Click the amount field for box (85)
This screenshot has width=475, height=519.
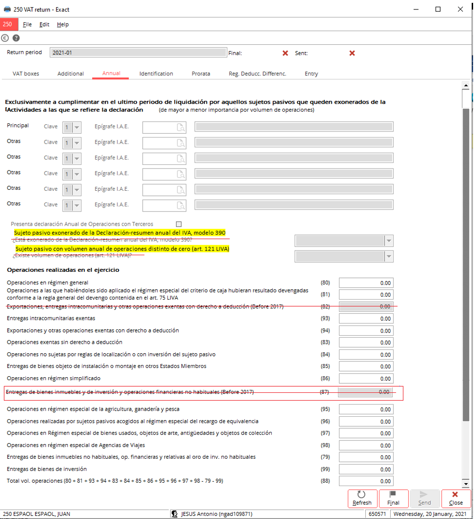(366, 366)
